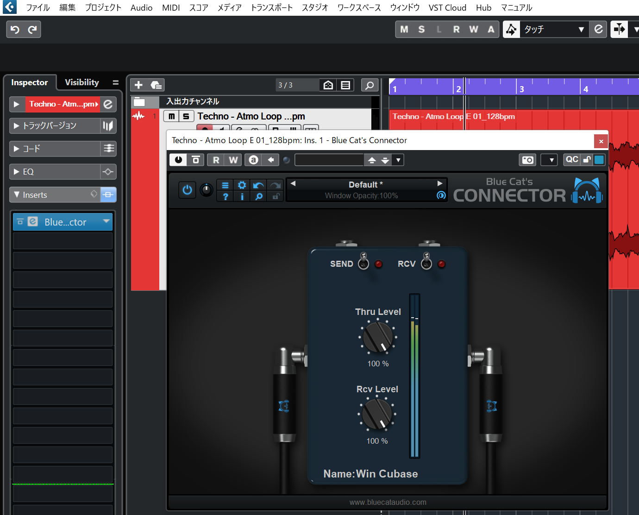This screenshot has width=639, height=515.
Task: Toggle Mute on the Techno - Atmo Loop track
Action: (171, 116)
